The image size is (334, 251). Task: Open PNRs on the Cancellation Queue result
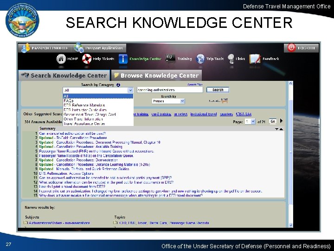coord(86,156)
